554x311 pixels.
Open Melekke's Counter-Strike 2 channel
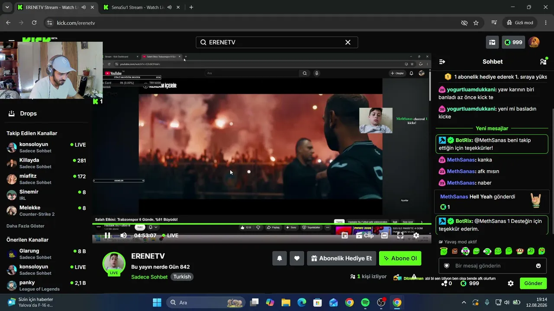point(46,210)
